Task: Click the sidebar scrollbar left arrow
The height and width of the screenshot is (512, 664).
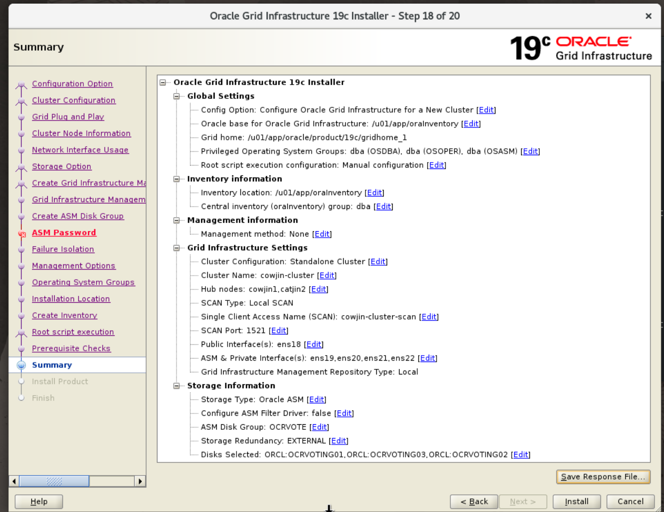Action: pos(14,481)
